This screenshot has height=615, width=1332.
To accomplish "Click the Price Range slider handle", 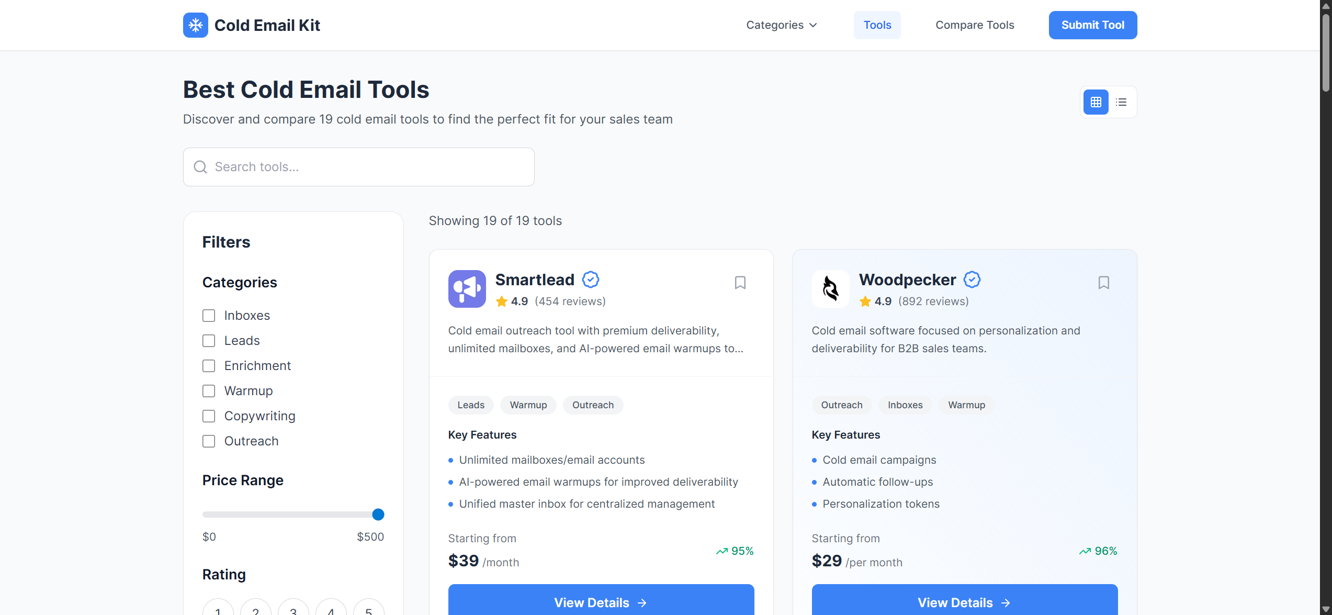I will (x=378, y=515).
